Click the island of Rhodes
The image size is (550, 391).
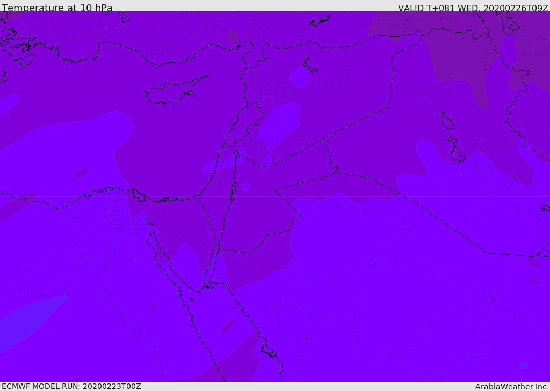26,61
